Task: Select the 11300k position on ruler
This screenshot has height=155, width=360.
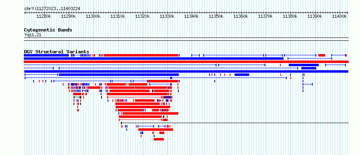Action: [93, 17]
